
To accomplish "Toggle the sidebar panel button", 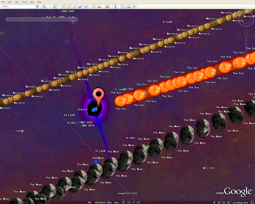I will pyautogui.click(x=55, y=6).
